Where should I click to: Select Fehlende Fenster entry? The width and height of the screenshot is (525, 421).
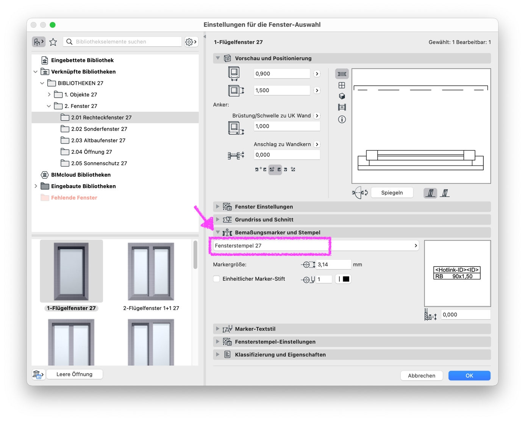coord(115,198)
